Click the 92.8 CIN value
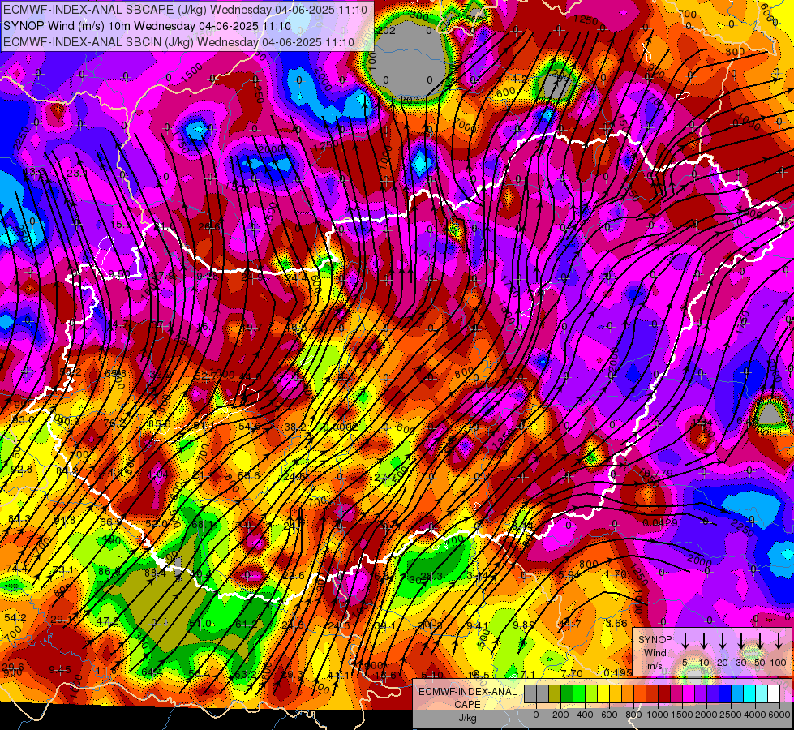The image size is (794, 730). point(21,470)
